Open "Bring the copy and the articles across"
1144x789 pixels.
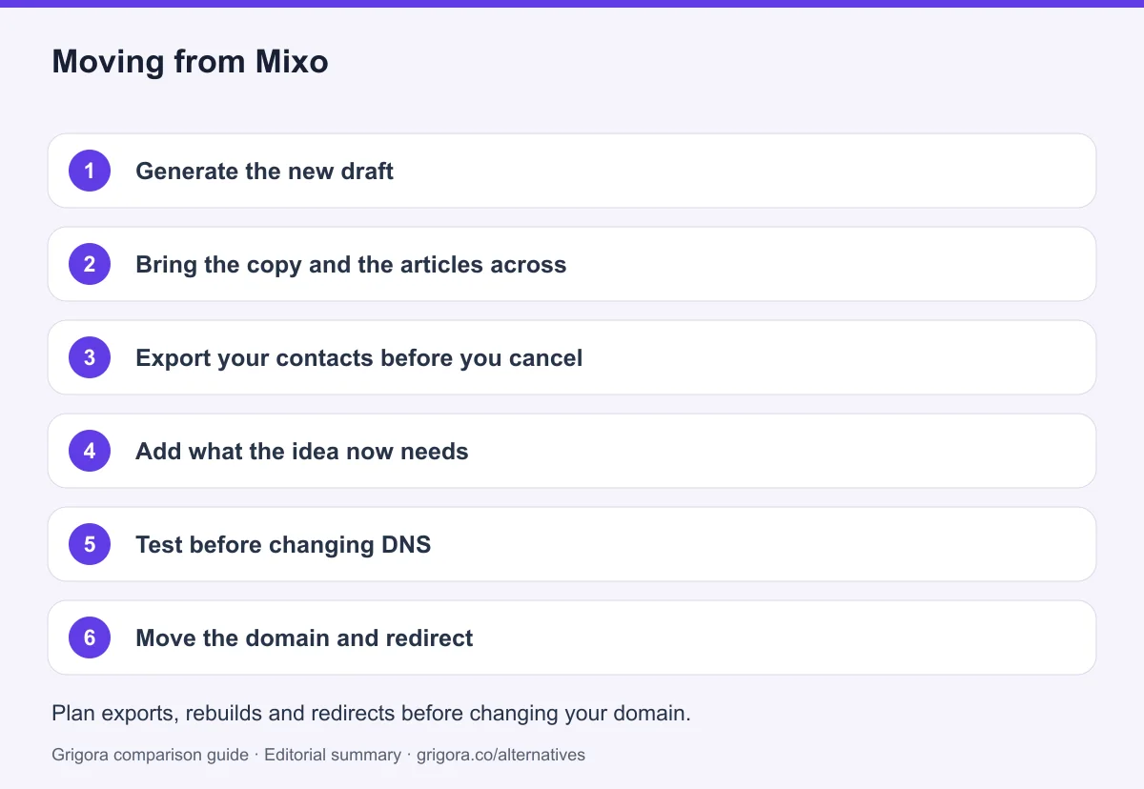point(351,264)
